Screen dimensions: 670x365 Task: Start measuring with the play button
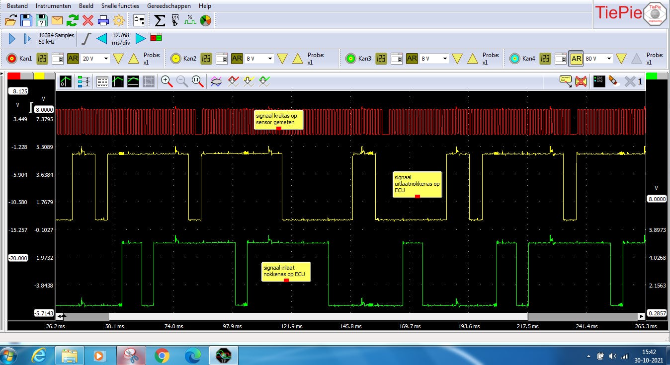click(12, 39)
